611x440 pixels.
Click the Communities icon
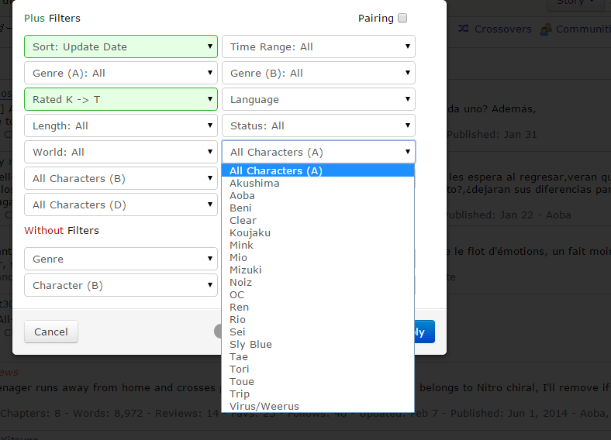coord(546,29)
